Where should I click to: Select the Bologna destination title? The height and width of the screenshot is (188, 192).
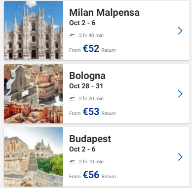(x=87, y=76)
